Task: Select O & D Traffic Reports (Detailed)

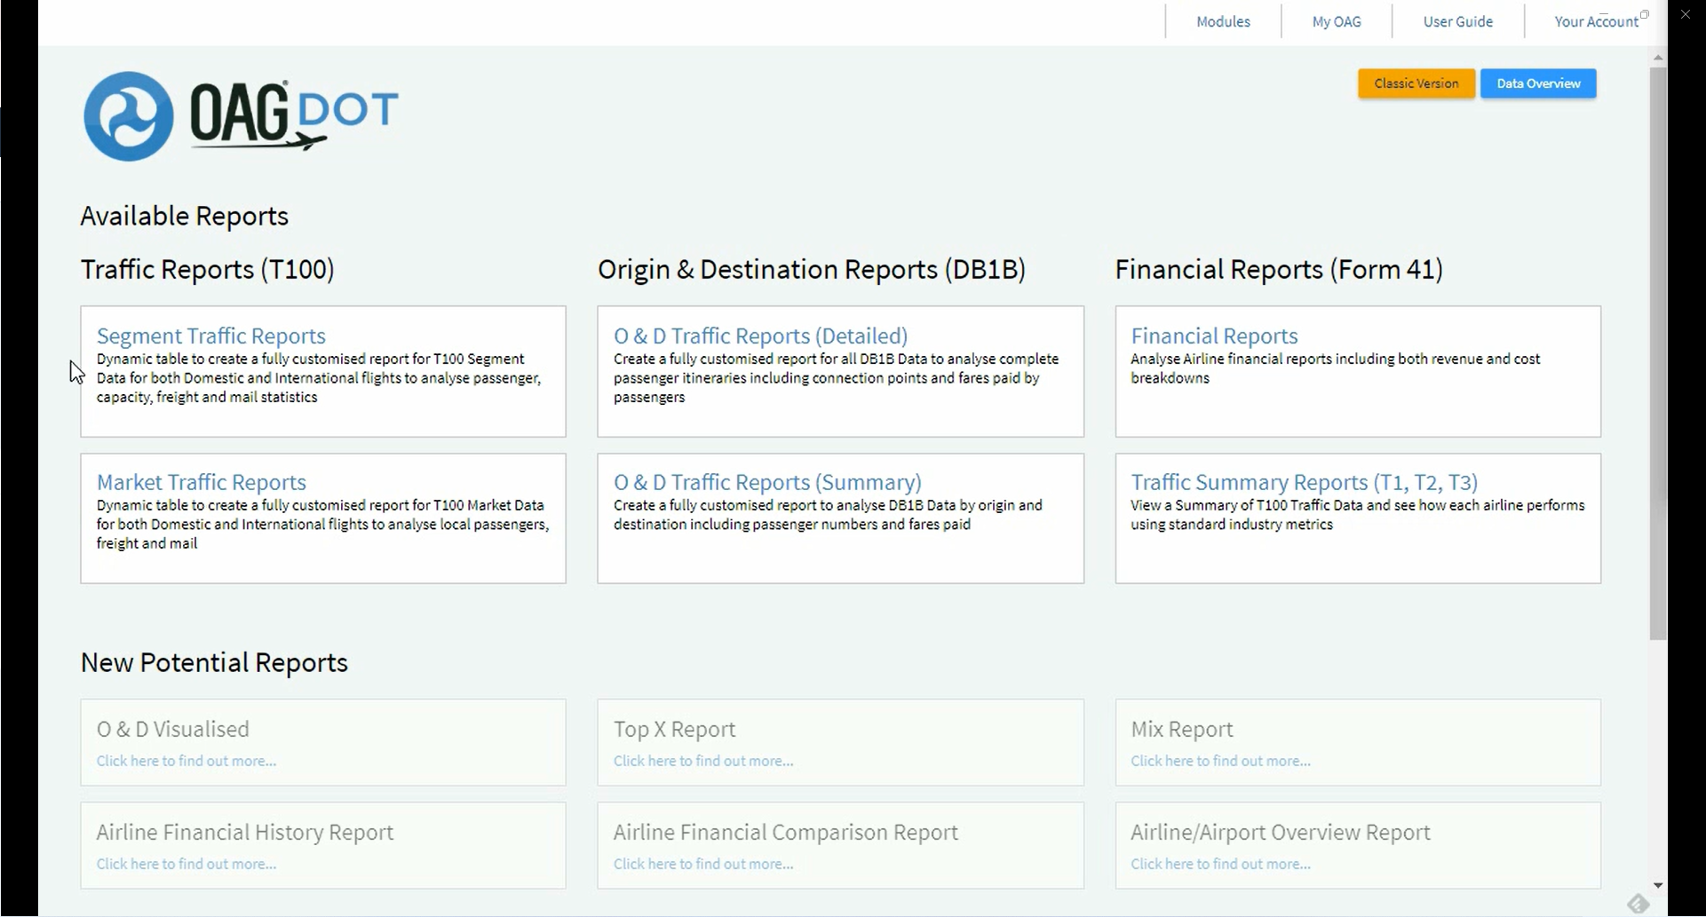Action: (760, 336)
